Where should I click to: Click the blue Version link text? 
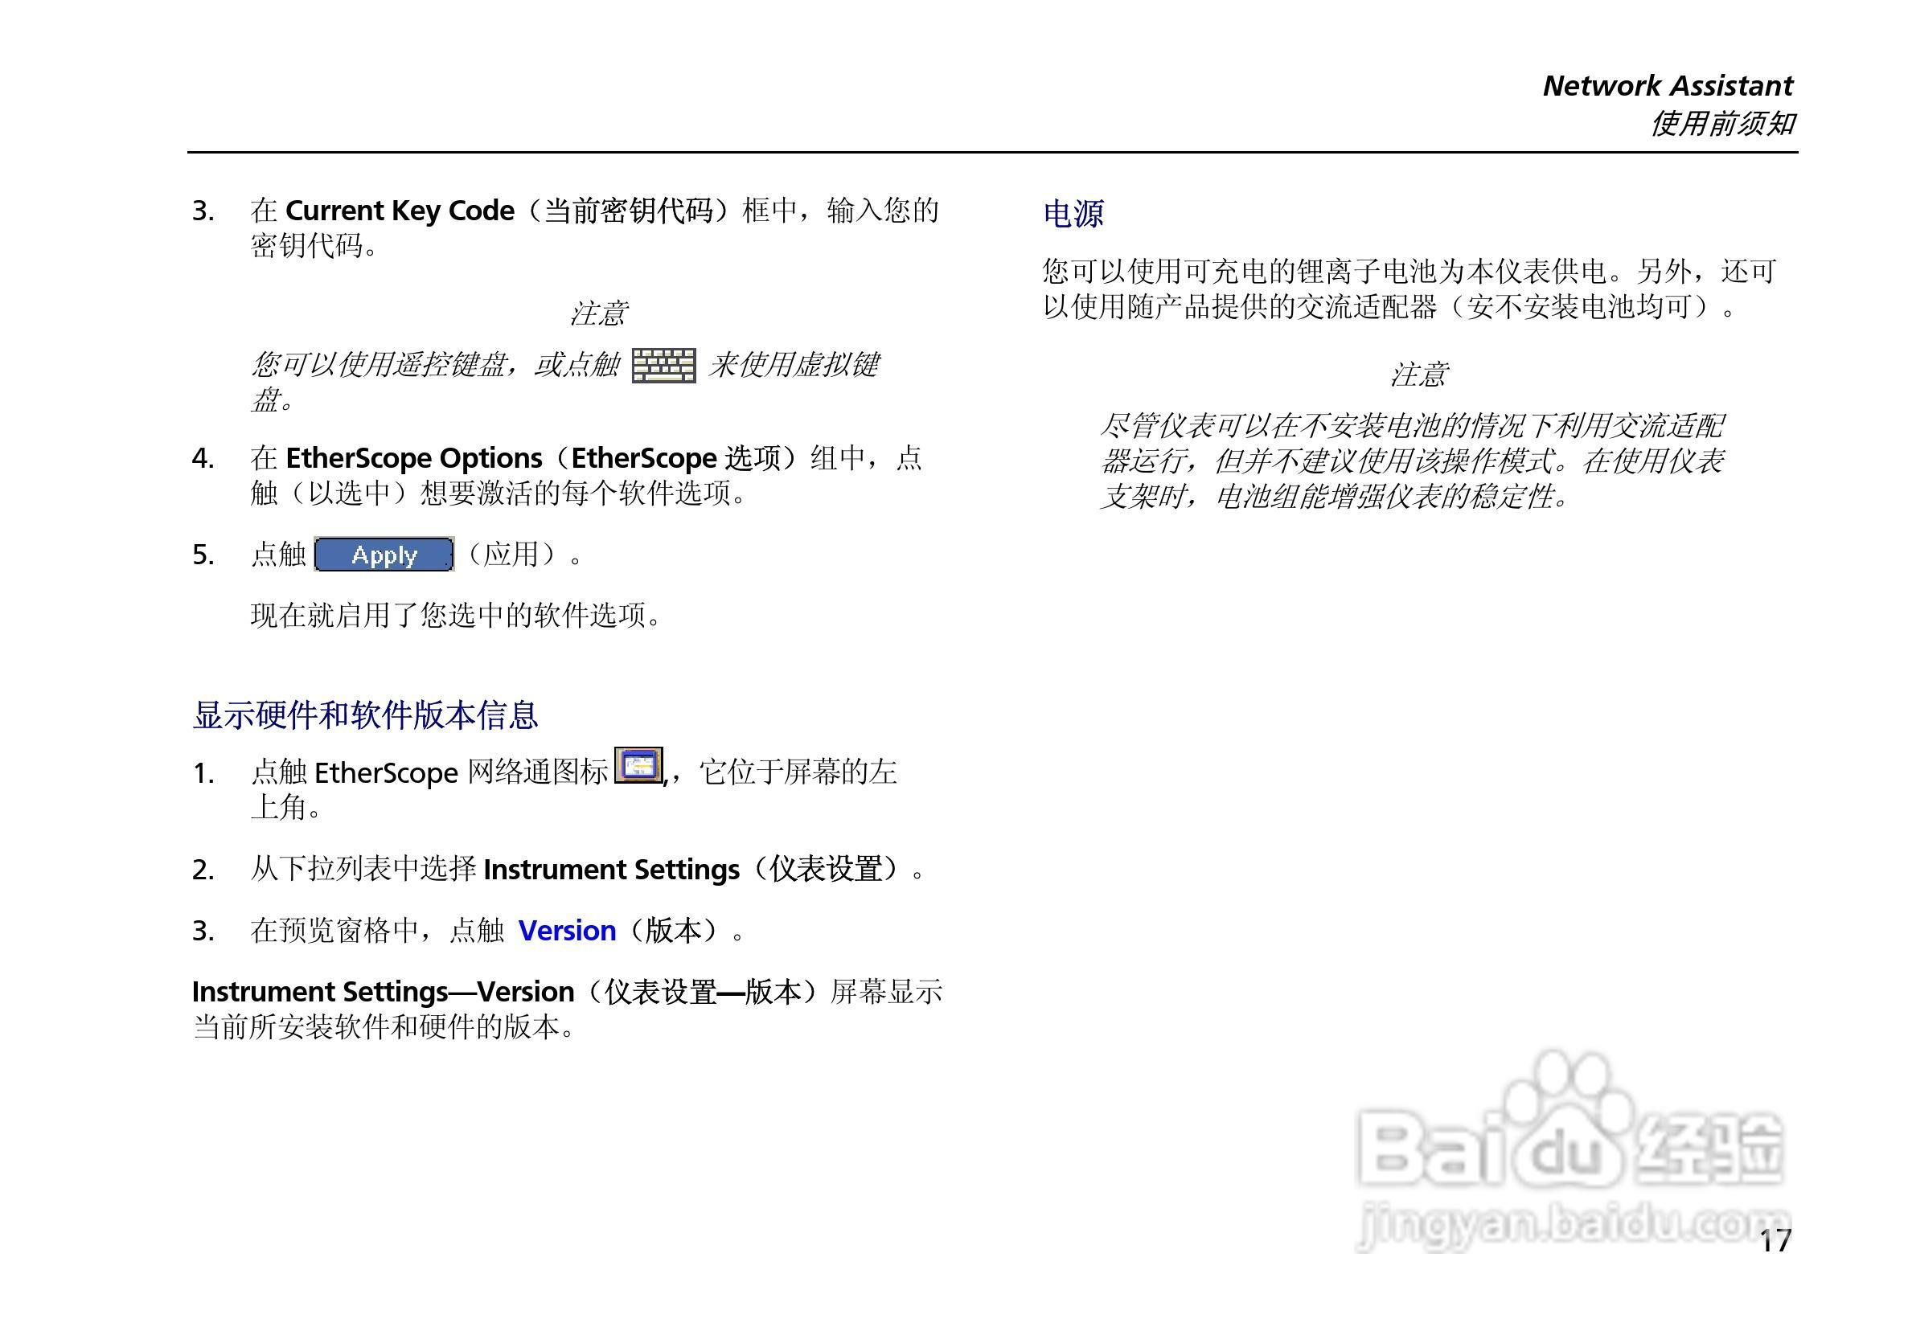567,931
